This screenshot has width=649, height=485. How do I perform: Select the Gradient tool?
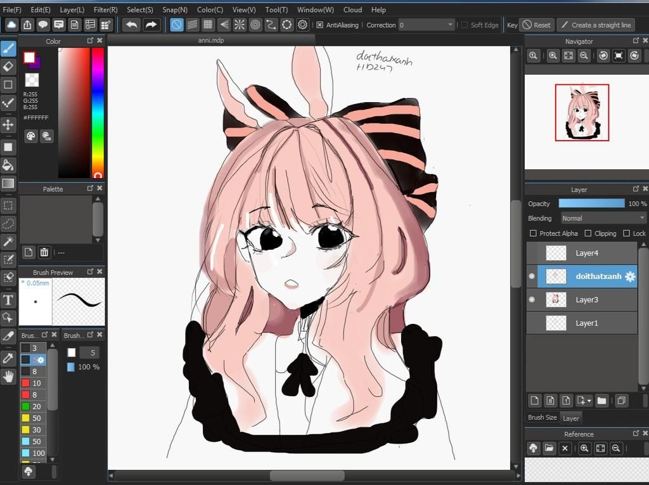[x=8, y=183]
